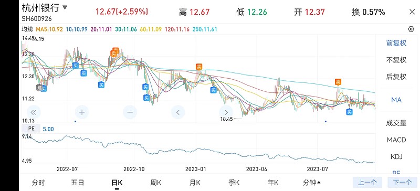The height and width of the screenshot is (191, 420).
Task: Zoom in chart with plus button
Action: [x=82, y=112]
